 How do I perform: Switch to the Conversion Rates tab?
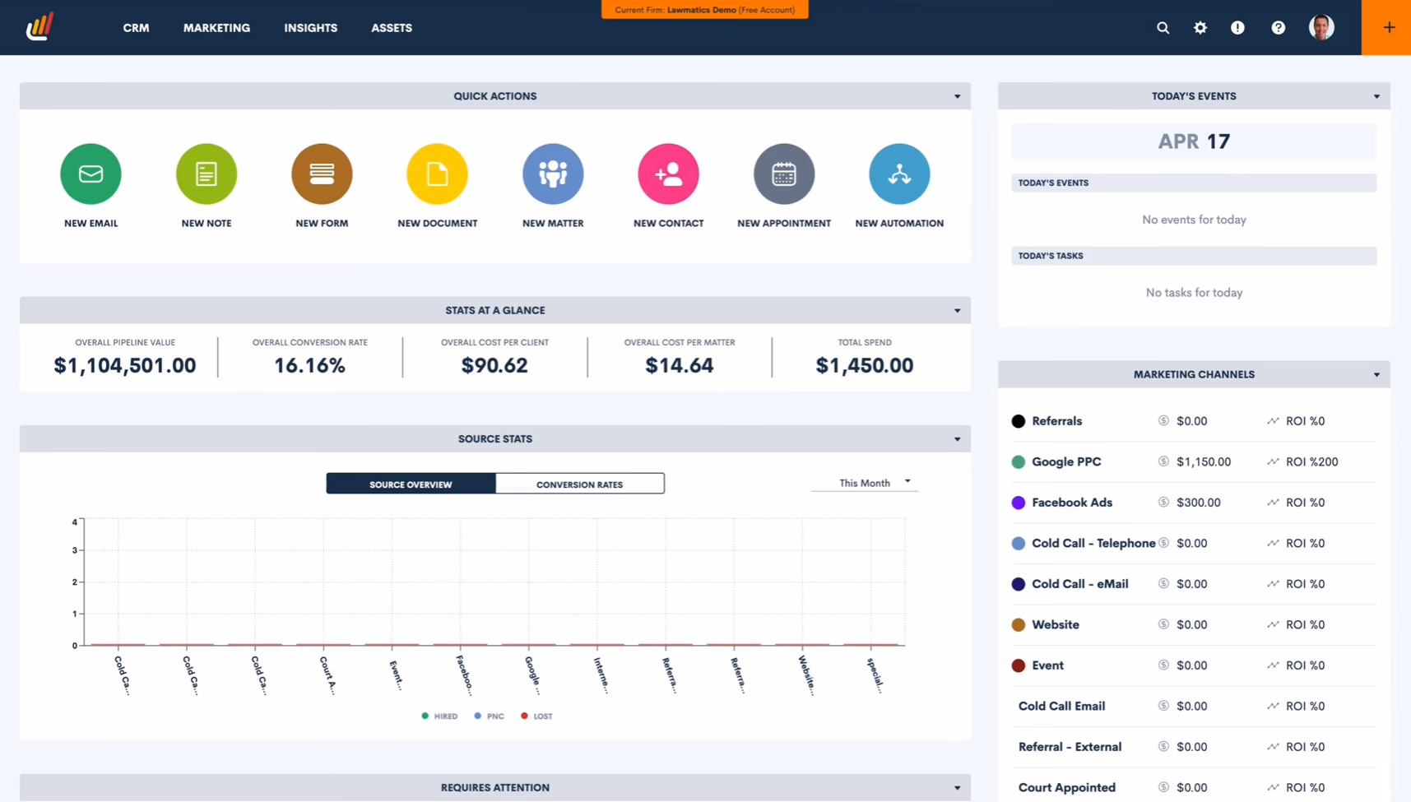580,484
